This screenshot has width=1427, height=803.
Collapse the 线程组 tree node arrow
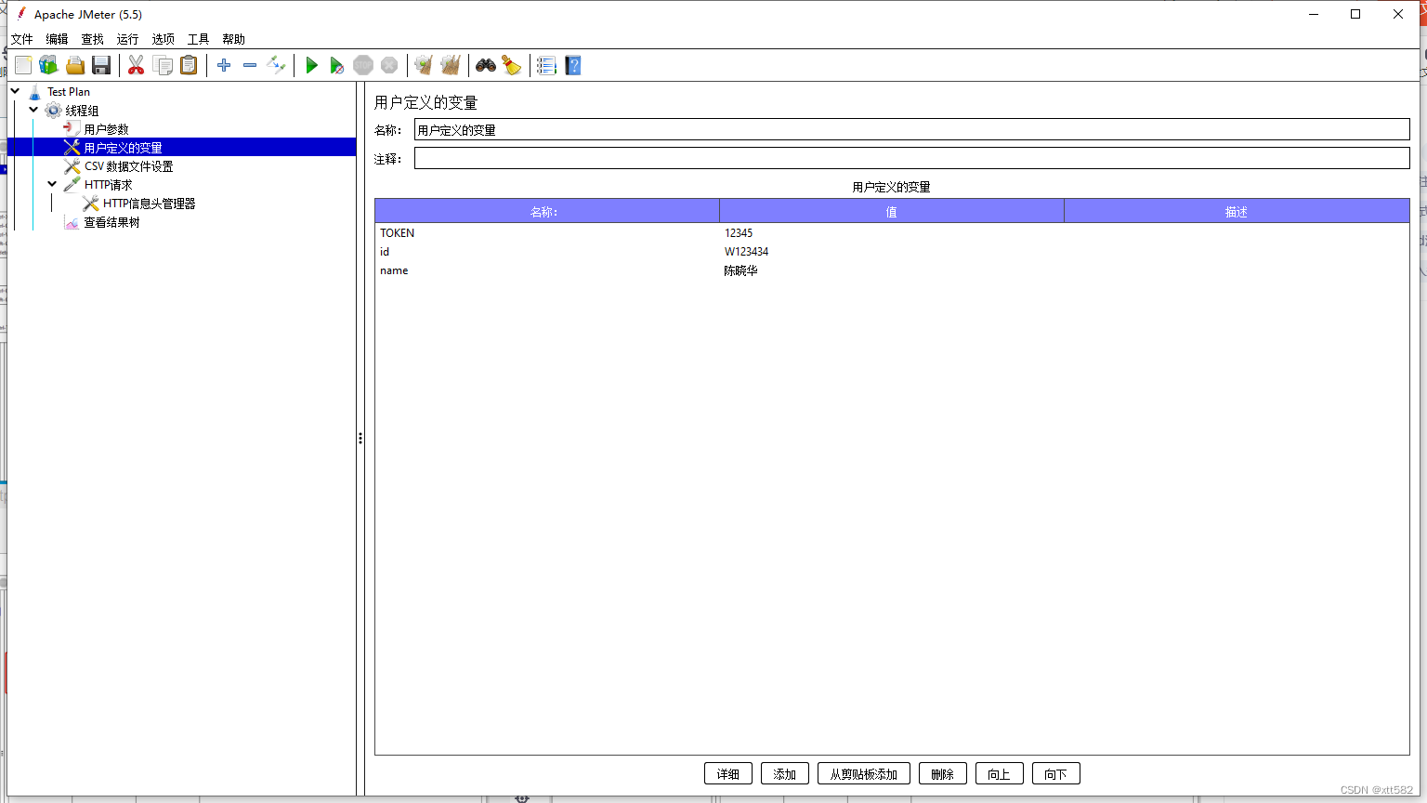click(x=34, y=110)
